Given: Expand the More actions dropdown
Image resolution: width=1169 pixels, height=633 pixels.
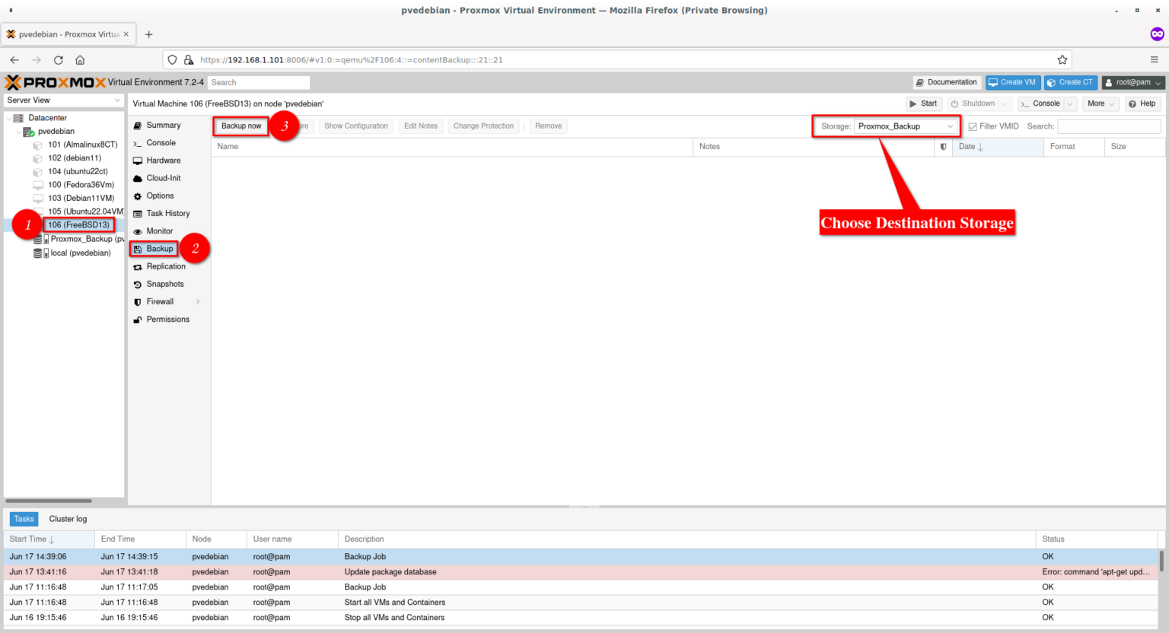Looking at the screenshot, I should (1101, 103).
